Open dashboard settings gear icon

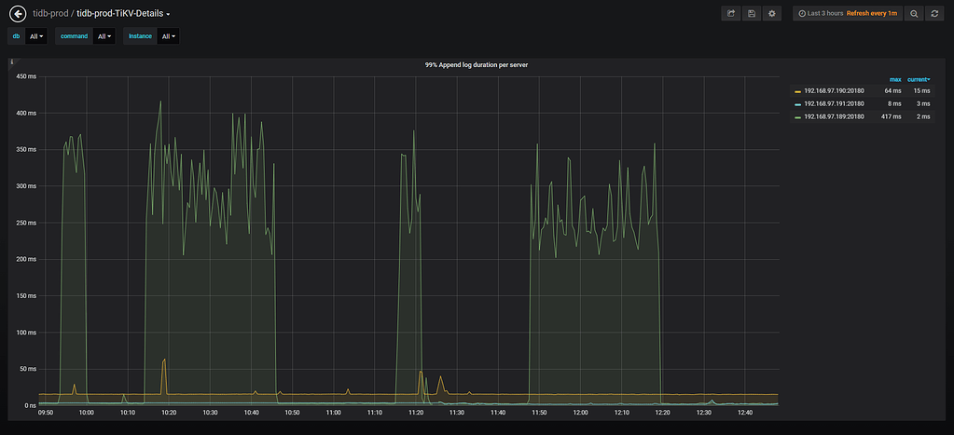771,13
